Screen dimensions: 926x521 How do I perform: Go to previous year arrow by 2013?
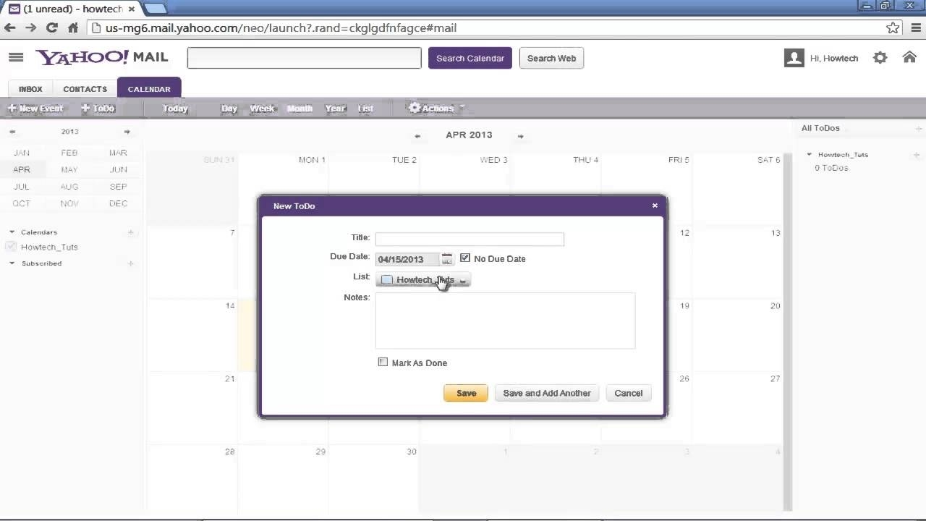[x=12, y=132]
